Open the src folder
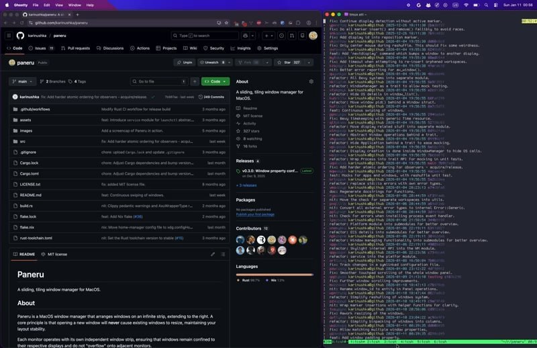Screen dimensions: 537x348 (x=23, y=142)
